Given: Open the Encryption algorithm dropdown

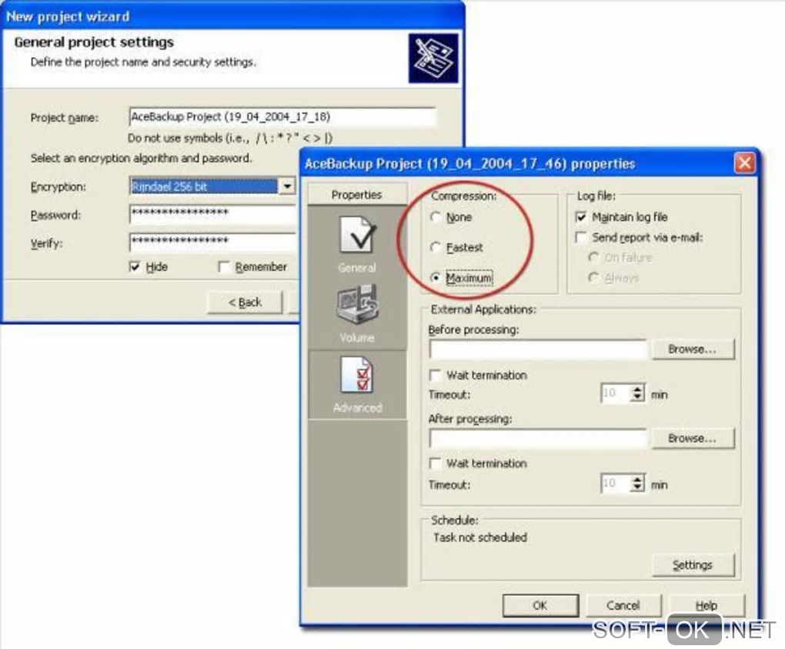Looking at the screenshot, I should 287,186.
